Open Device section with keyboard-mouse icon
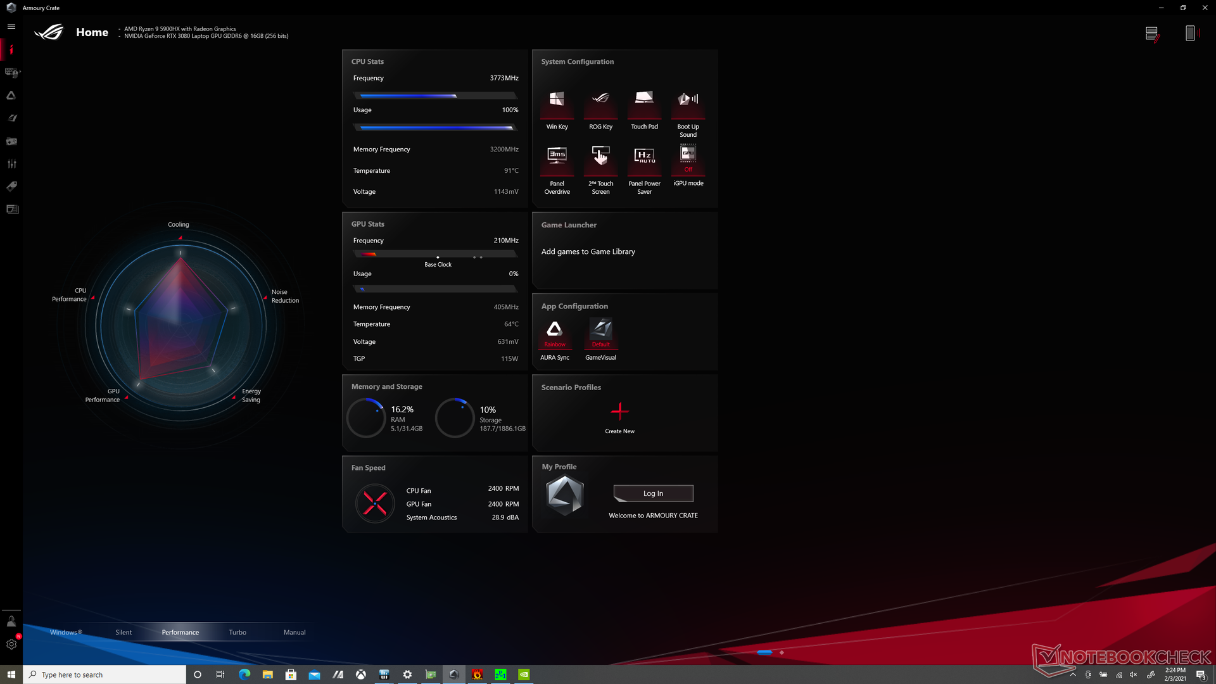This screenshot has width=1216, height=684. (11, 72)
